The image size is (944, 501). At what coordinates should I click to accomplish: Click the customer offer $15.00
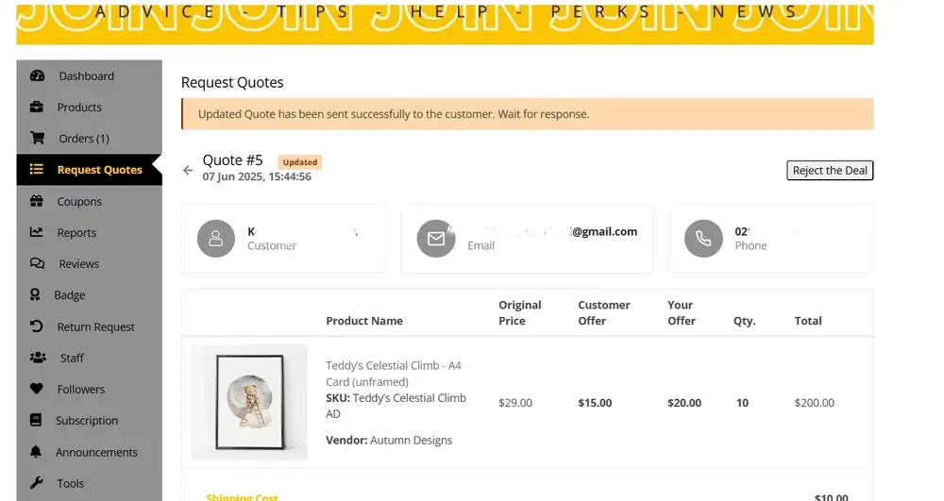[x=595, y=403]
